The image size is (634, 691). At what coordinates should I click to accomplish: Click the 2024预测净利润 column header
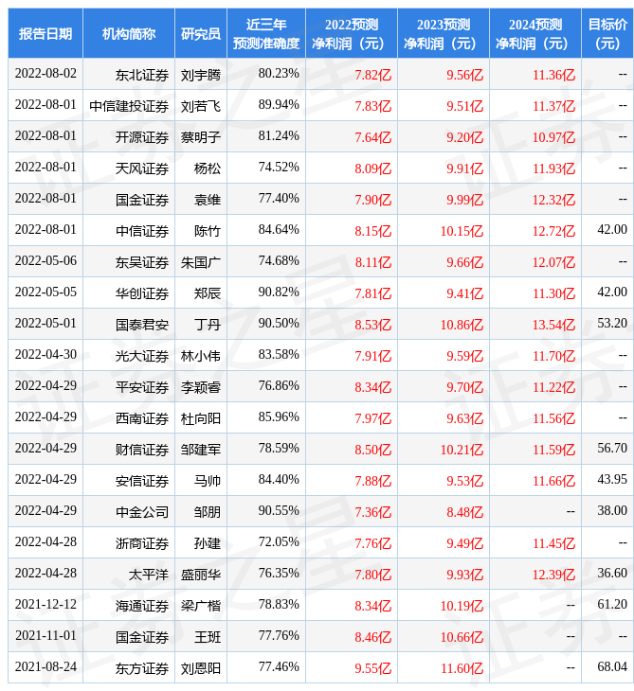pos(534,33)
